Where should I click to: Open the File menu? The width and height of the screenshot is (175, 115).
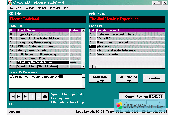(11, 8)
